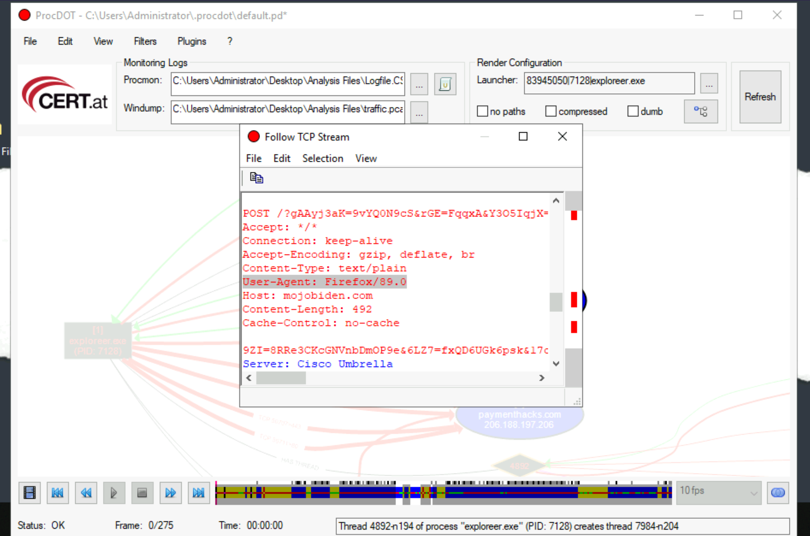Click the Launcher input field
810x536 pixels.
(x=609, y=83)
